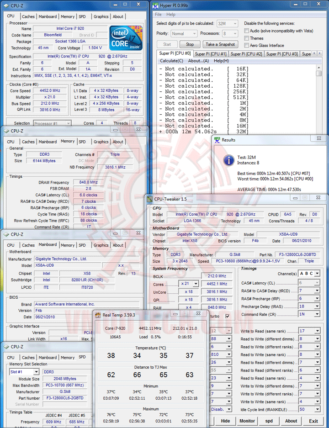This screenshot has height=428, width=329.
Task: Click the CPU-Z SPD window title icon
Action: [x=6, y=347]
